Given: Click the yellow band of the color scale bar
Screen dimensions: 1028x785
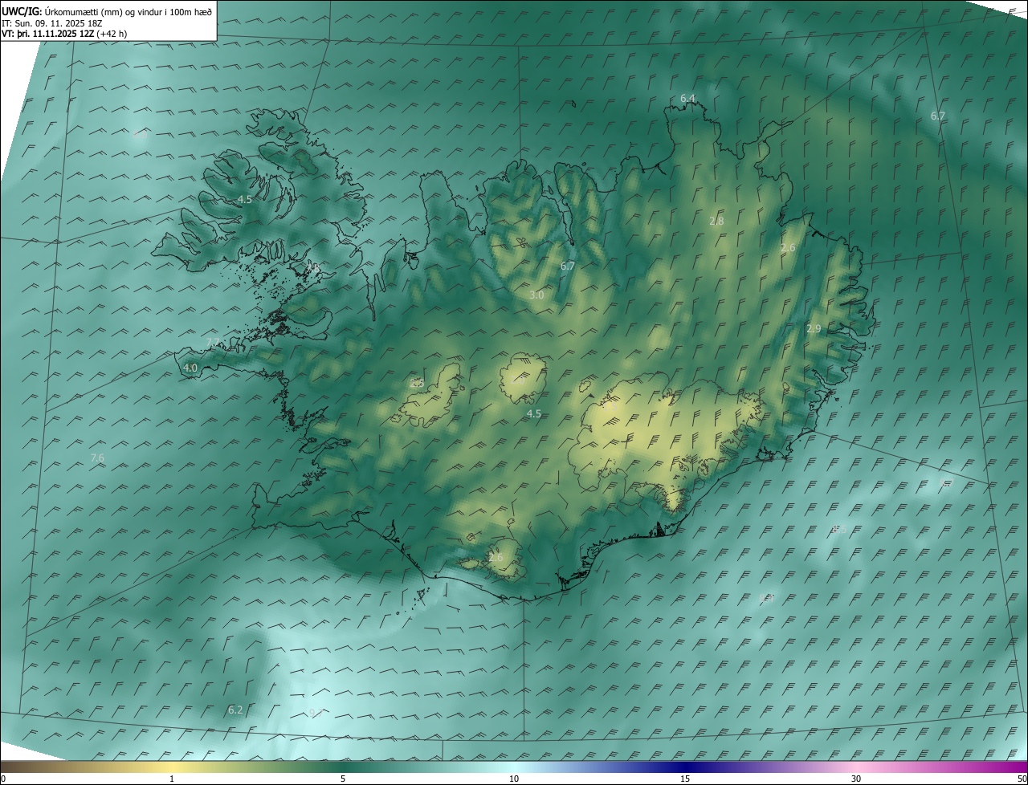Looking at the screenshot, I should point(171,767).
